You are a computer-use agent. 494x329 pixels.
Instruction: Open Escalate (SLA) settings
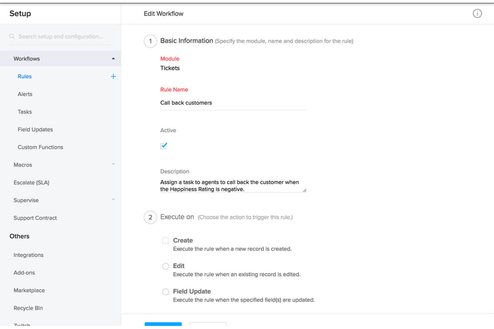(x=31, y=182)
